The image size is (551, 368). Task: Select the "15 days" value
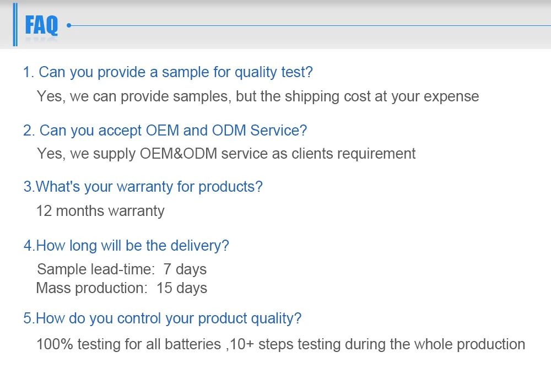(181, 288)
